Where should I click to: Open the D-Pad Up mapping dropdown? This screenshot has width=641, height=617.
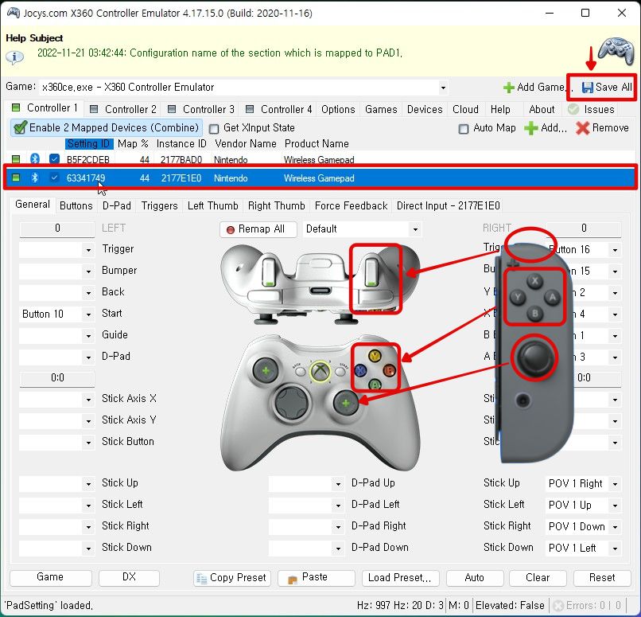338,484
